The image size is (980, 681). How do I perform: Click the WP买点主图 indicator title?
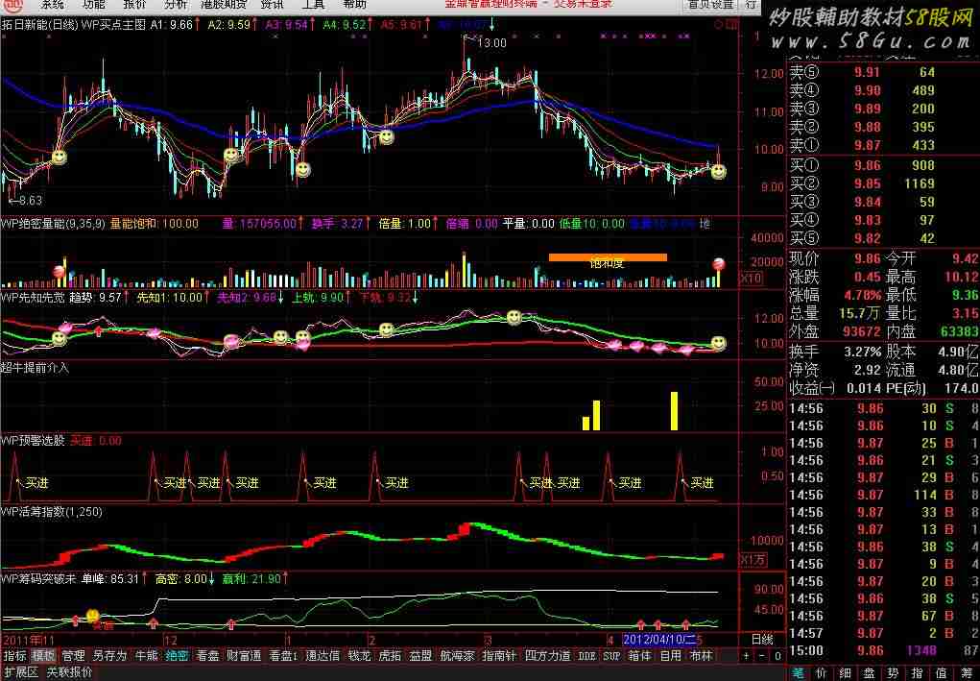pyautogui.click(x=113, y=25)
